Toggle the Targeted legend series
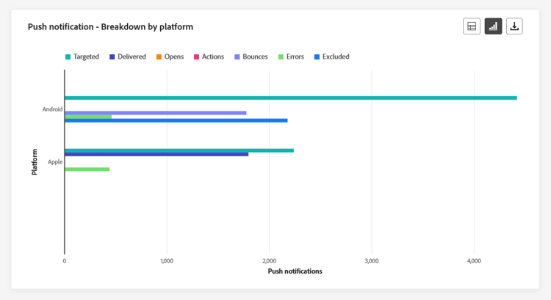 pyautogui.click(x=86, y=56)
